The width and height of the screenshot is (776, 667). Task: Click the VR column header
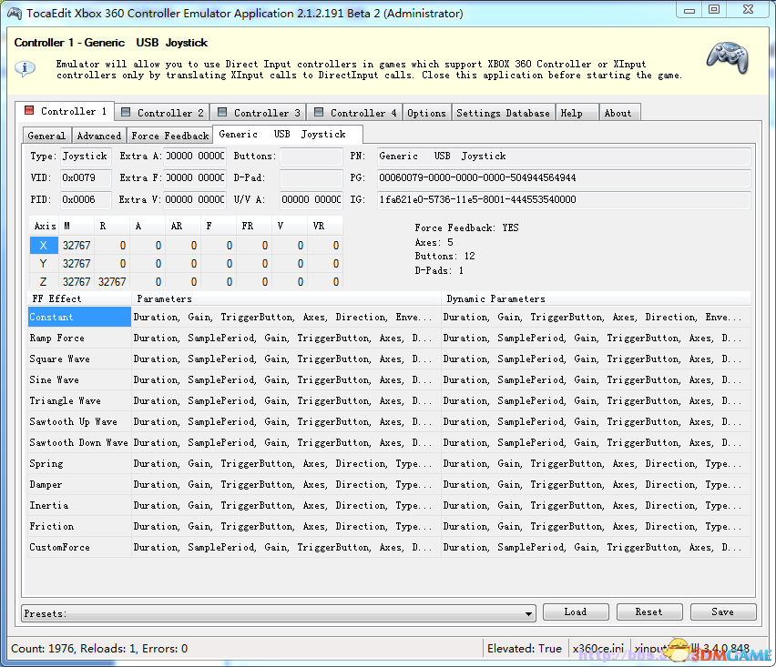325,226
